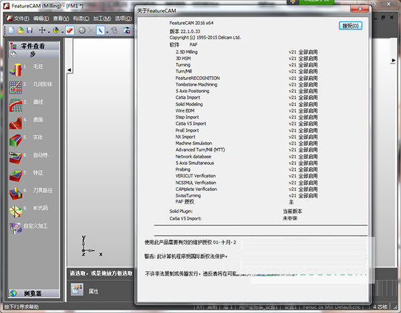Click the Machine Simulation license row
The width and height of the screenshot is (401, 313).
click(247, 143)
